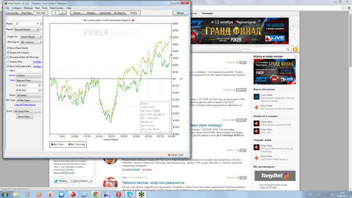This screenshot has height=198, width=352.
Task: Switch to the Statistics tab
Action: (91, 13)
